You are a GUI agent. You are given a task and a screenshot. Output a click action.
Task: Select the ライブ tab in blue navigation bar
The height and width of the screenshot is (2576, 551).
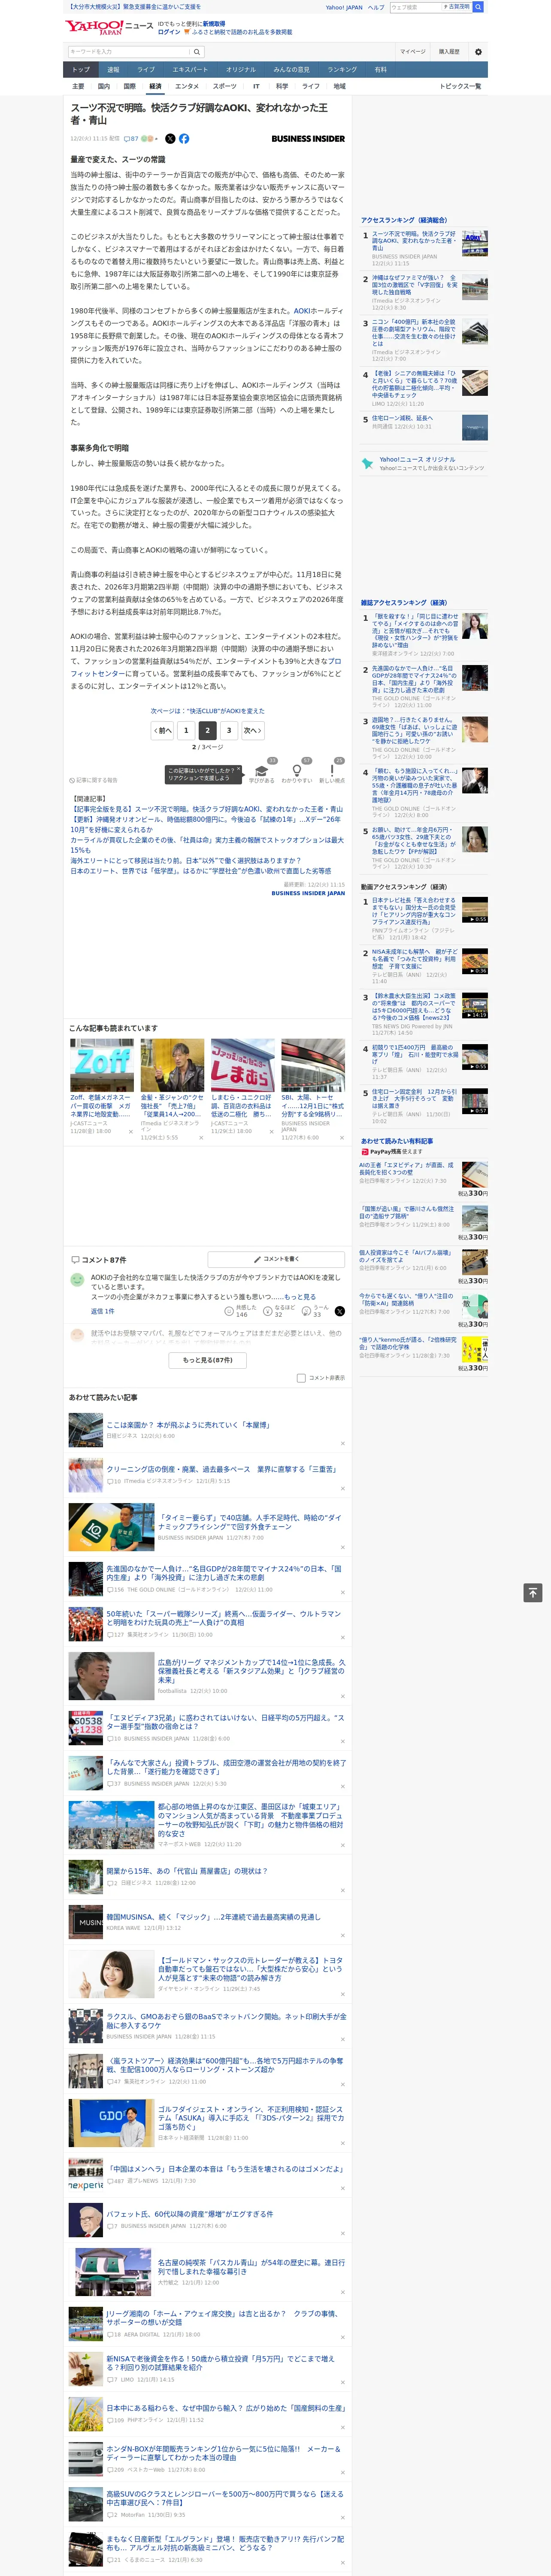pos(146,70)
